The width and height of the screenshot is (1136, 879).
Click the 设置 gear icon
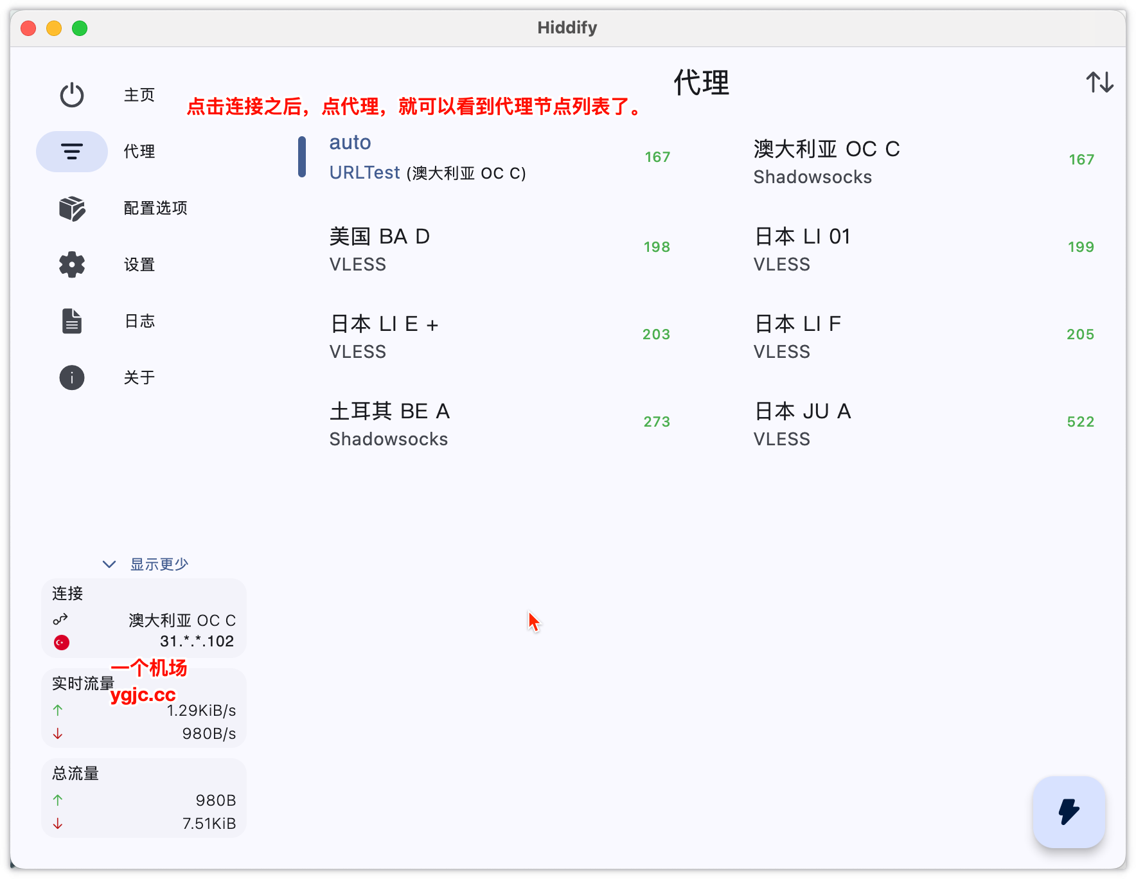click(71, 265)
